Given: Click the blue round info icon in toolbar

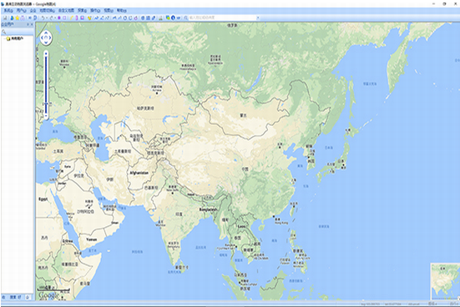Looking at the screenshot, I should coord(173,18).
